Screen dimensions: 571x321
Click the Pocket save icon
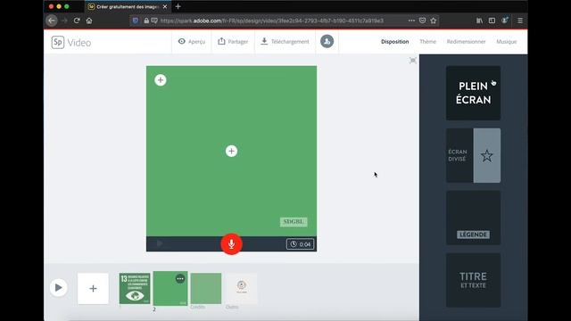pos(422,21)
